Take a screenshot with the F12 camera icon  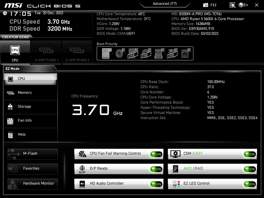(205, 5)
